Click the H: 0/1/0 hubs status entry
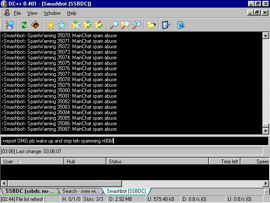This screenshot has width=270, height=203. pyautogui.click(x=71, y=199)
